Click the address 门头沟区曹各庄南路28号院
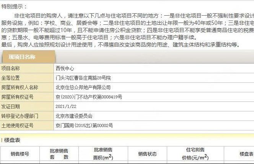Screen dimensions: 254x164 click(x=83, y=78)
